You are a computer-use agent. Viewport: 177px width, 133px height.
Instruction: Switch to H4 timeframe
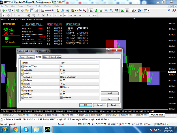coord(80,15)
